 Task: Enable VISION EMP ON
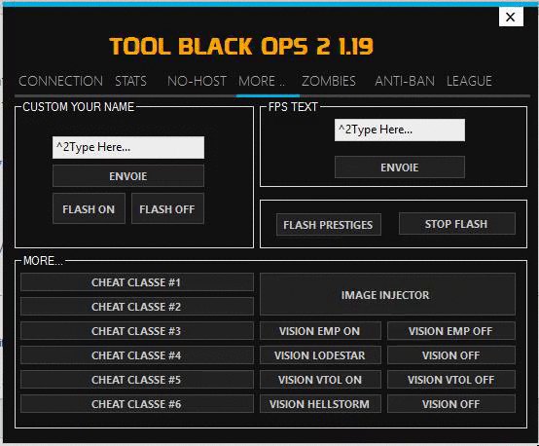pos(320,331)
